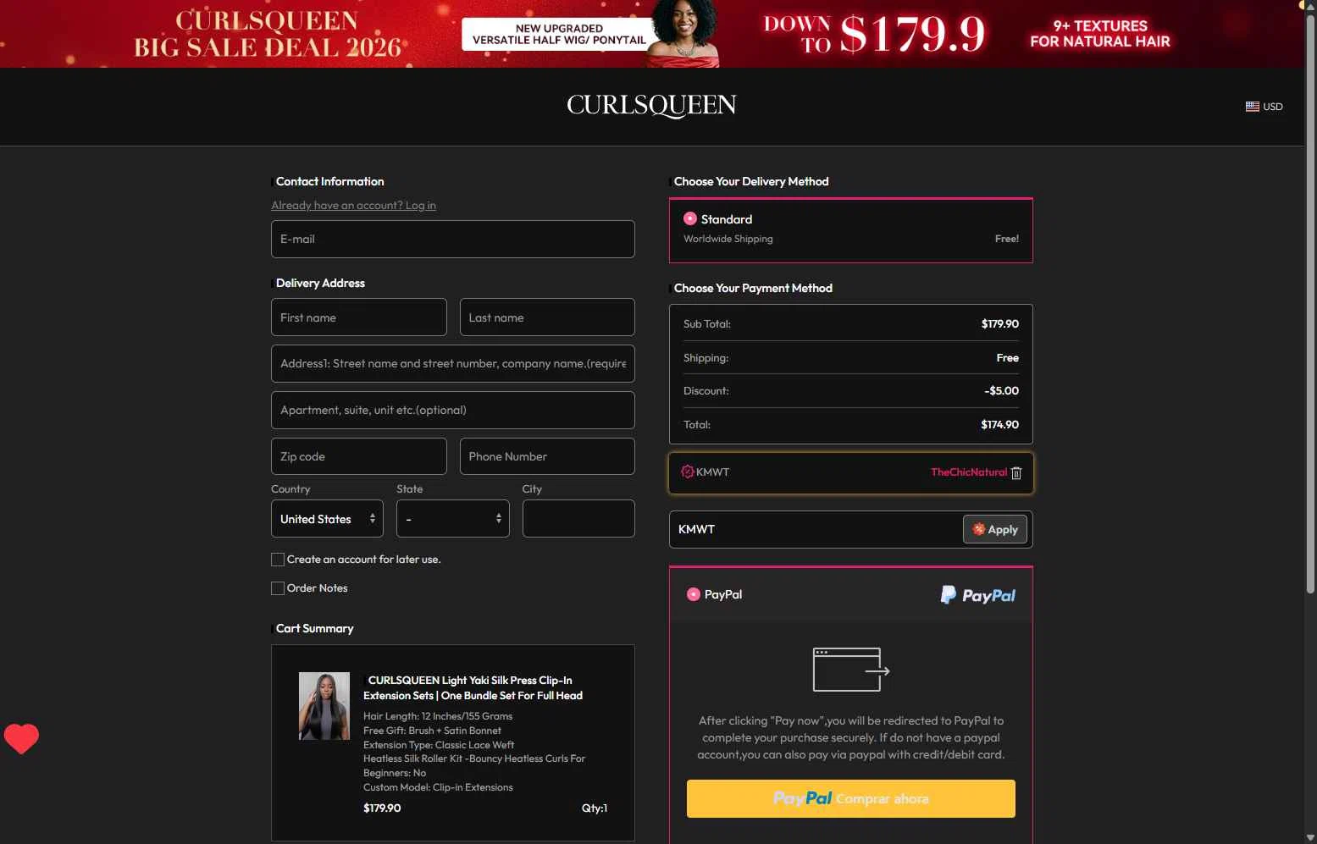The width and height of the screenshot is (1317, 844).
Task: Select the Standard delivery radio button
Action: point(690,218)
